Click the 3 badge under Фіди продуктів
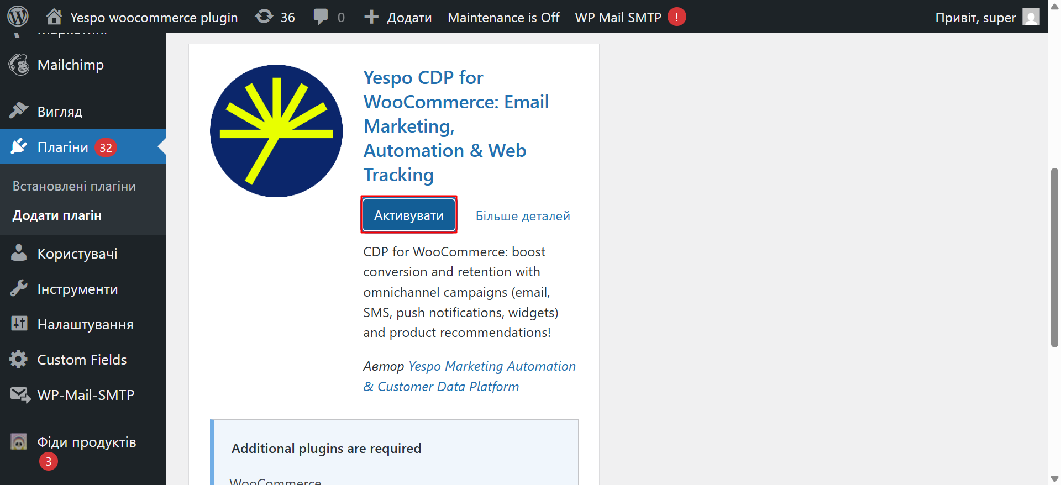The width and height of the screenshot is (1061, 485). click(49, 461)
